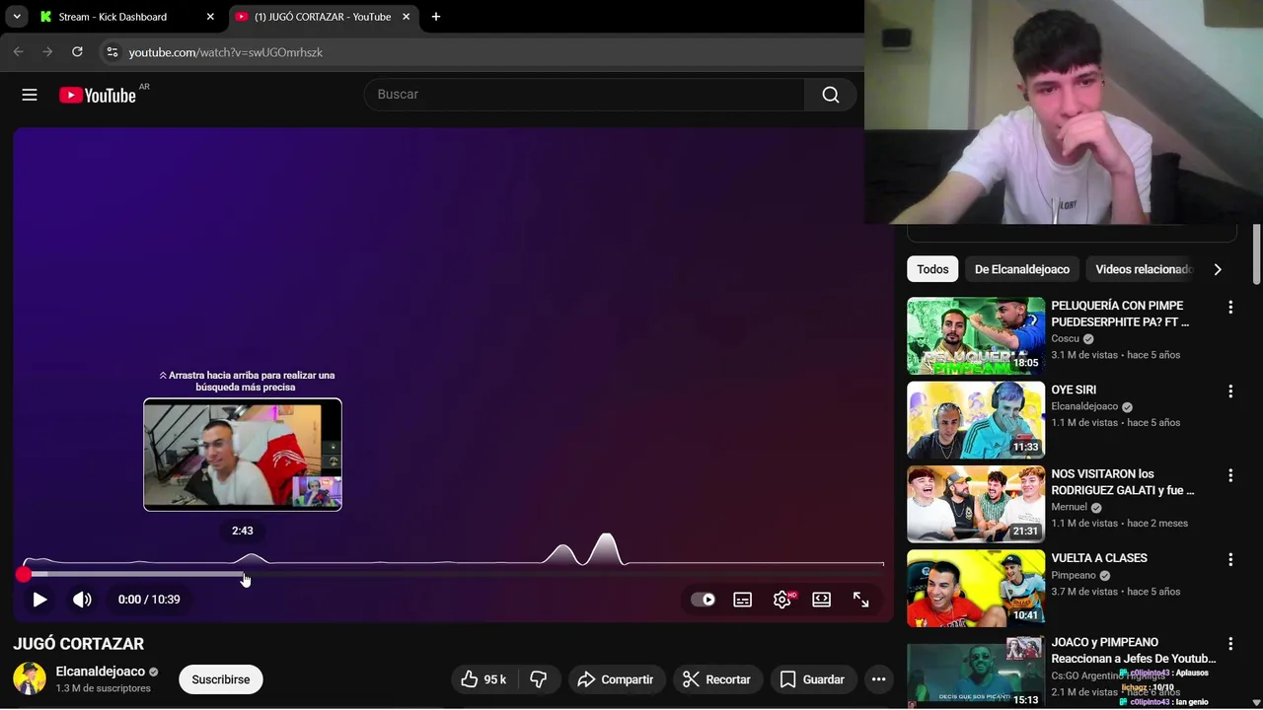1263x710 pixels.
Task: Open Elcanaldejoaco channel avatar
Action: [30, 678]
